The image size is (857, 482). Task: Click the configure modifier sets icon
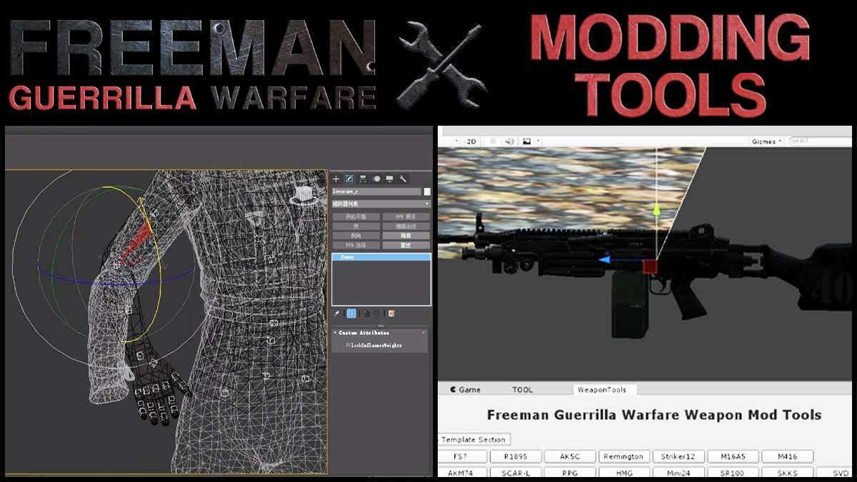click(391, 313)
